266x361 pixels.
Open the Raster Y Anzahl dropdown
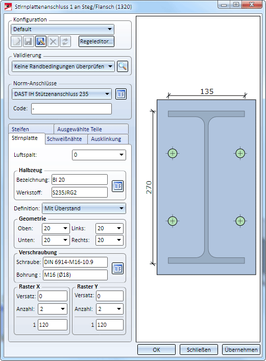(110, 309)
